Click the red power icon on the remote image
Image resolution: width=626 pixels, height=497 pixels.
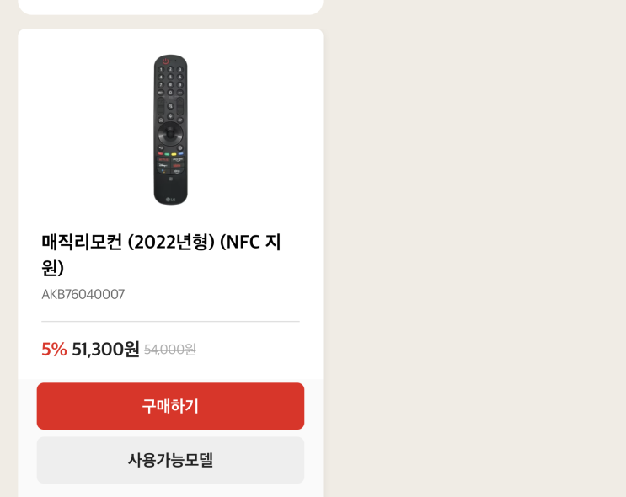pos(166,61)
